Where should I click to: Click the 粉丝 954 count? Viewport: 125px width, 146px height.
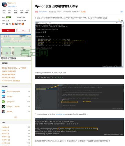pos(10,12)
